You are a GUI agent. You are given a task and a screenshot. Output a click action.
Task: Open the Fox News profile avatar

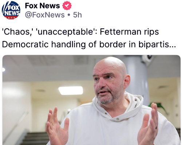click(11, 10)
